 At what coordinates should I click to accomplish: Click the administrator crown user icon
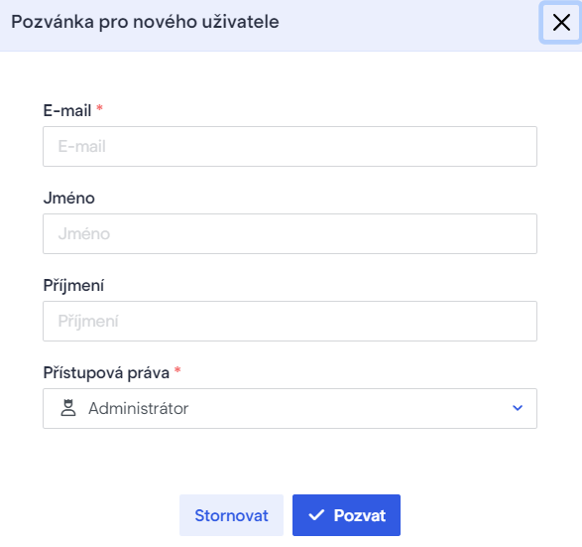point(68,408)
